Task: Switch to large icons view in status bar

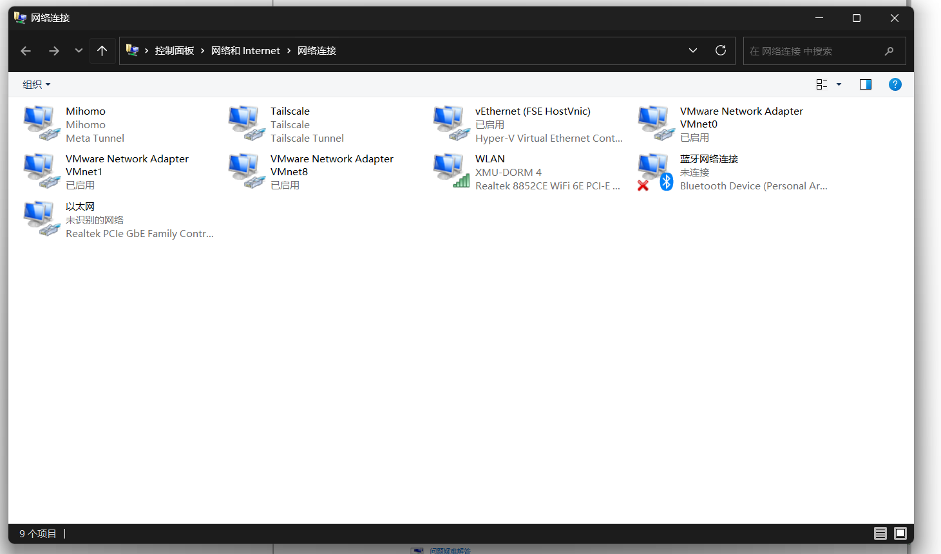Action: [x=900, y=533]
